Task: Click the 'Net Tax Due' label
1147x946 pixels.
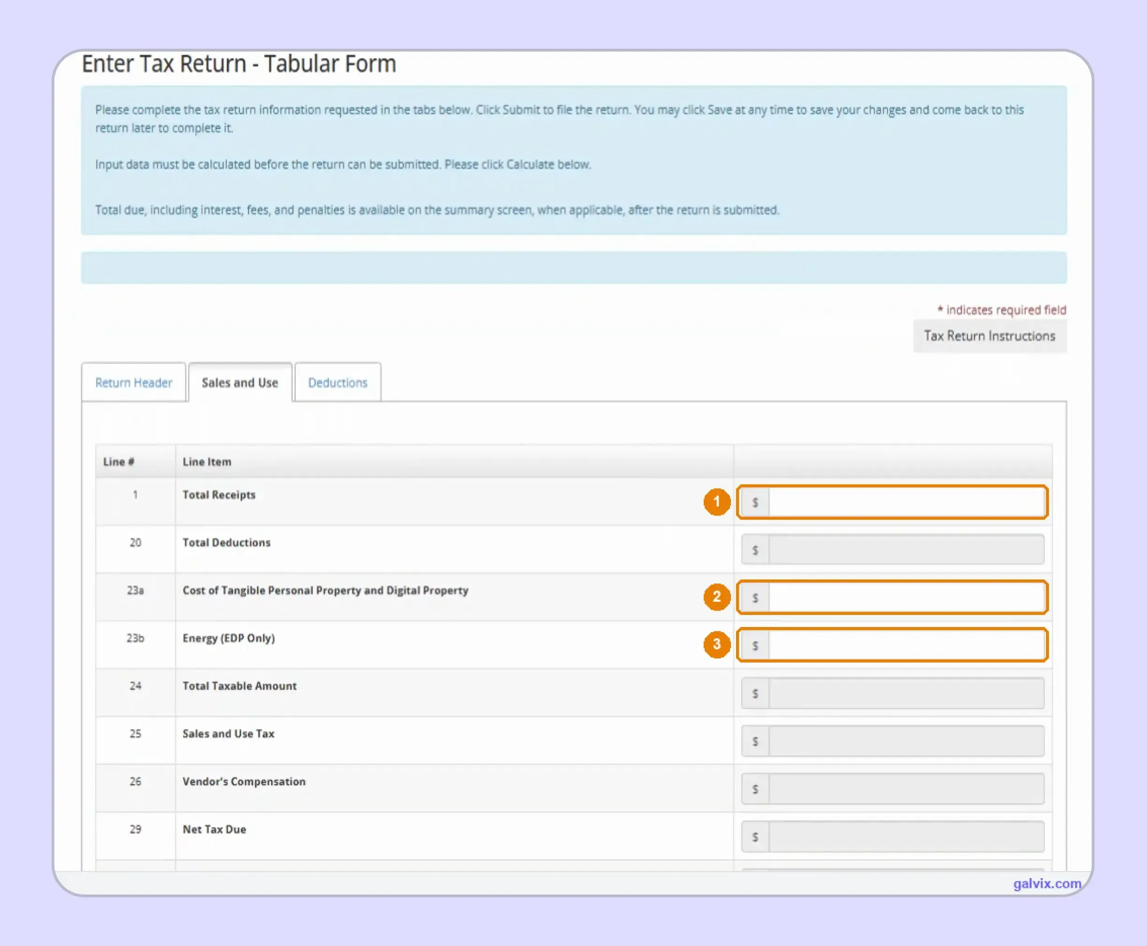Action: (x=214, y=829)
